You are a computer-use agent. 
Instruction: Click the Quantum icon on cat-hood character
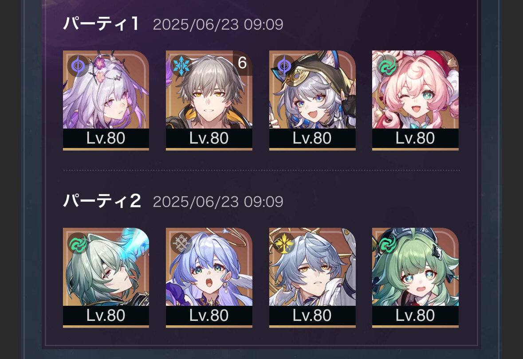[x=284, y=66]
